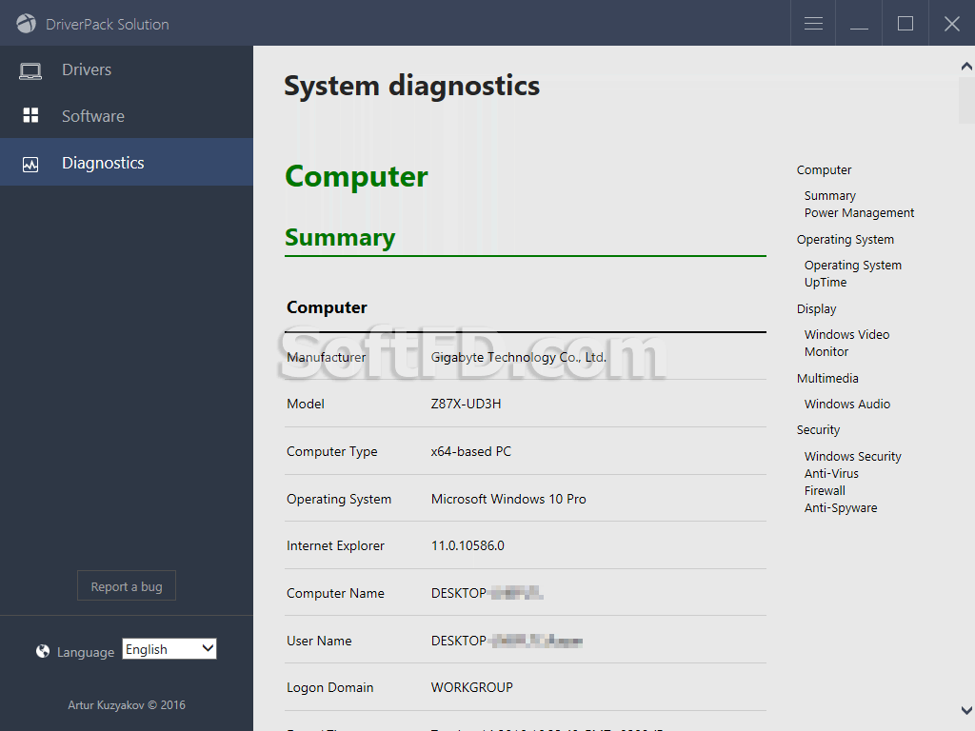Open the Drivers section

pos(127,69)
